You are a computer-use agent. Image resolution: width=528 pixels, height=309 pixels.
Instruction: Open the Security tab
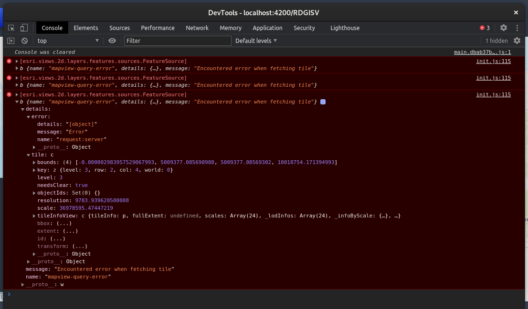pyautogui.click(x=304, y=28)
